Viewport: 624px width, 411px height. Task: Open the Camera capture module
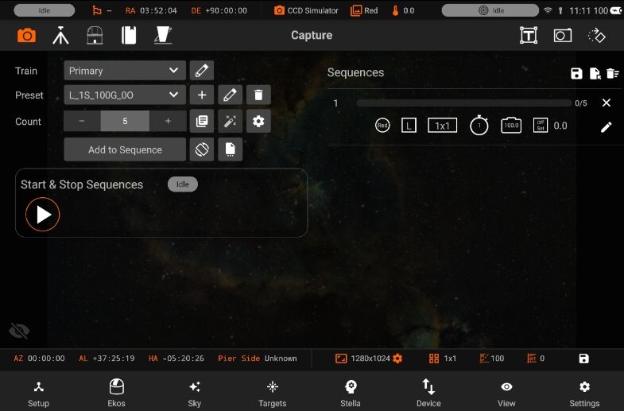point(27,36)
